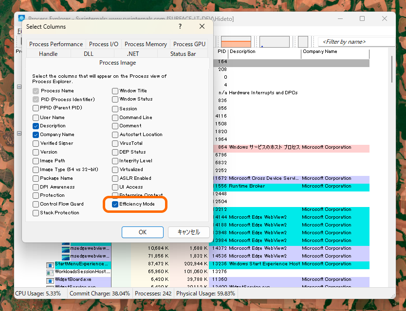The height and width of the screenshot is (311, 406).
Task: Enable the Window Status checkbox
Action: (x=115, y=99)
